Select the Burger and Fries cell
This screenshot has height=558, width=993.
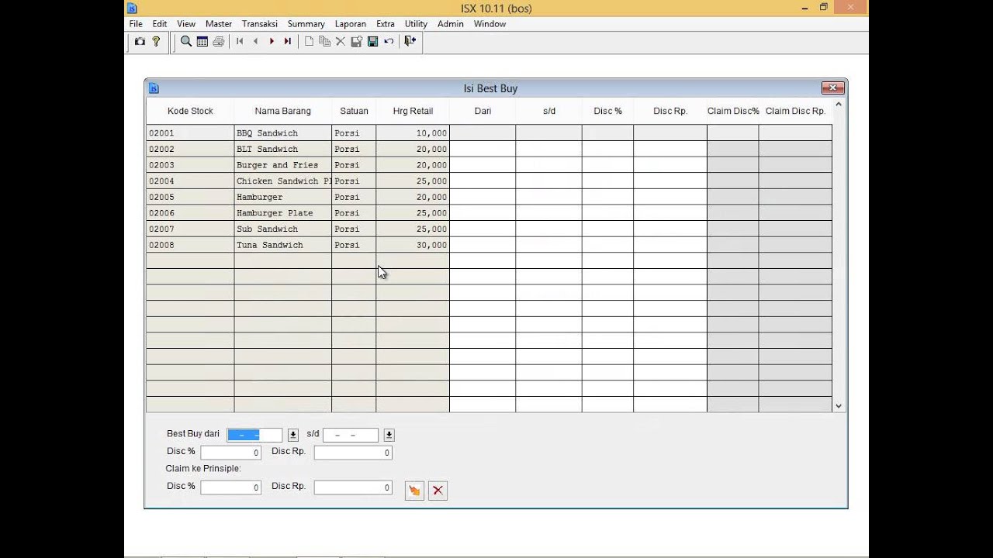pyautogui.click(x=283, y=165)
